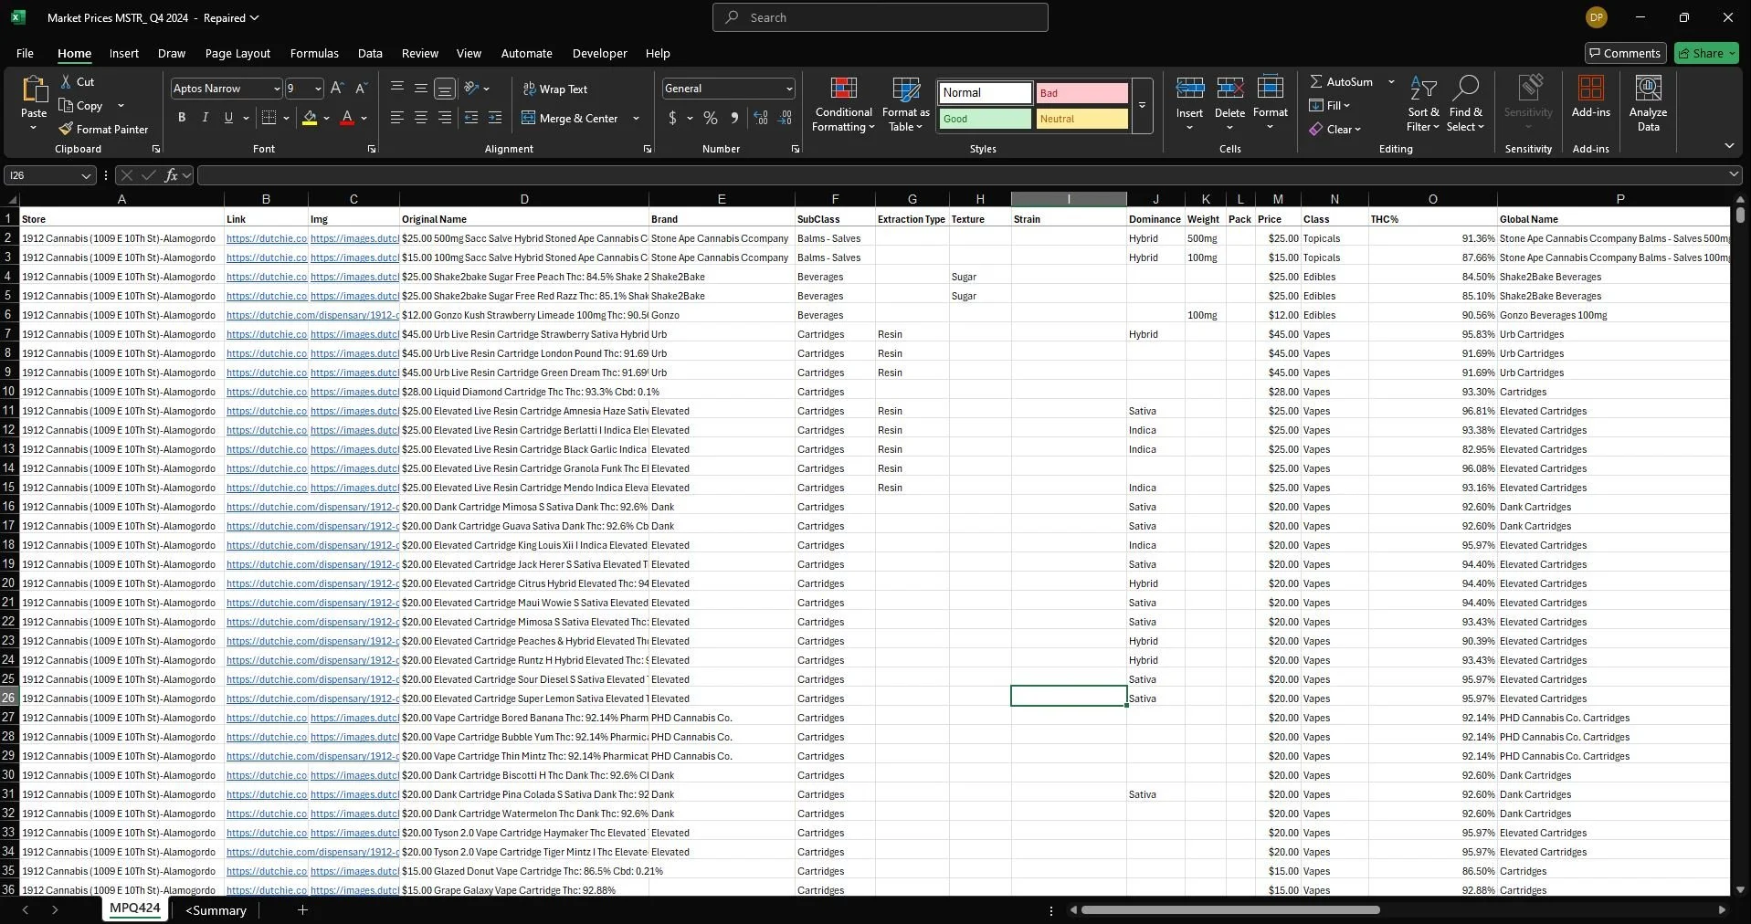The image size is (1751, 924).
Task: Toggle Italic formatting
Action: click(x=206, y=118)
